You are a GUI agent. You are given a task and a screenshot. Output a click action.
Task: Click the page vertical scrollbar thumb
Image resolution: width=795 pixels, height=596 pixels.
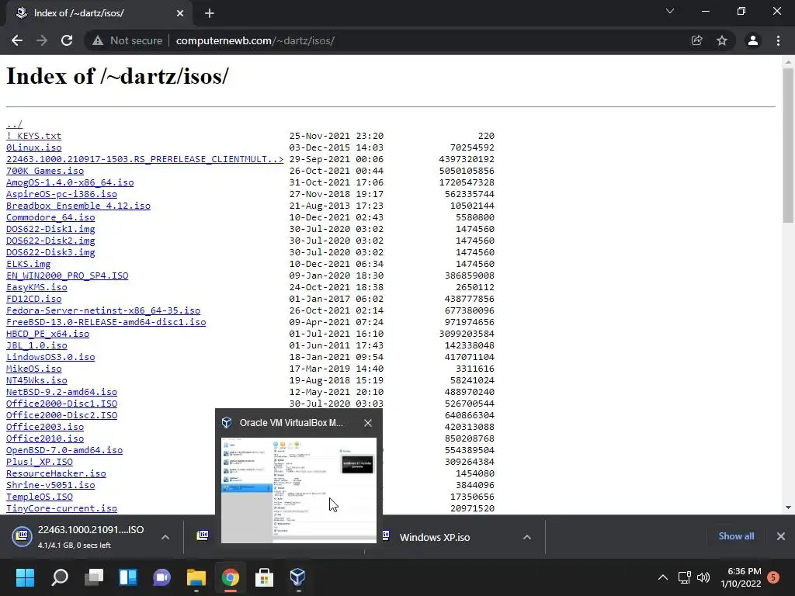click(x=788, y=145)
